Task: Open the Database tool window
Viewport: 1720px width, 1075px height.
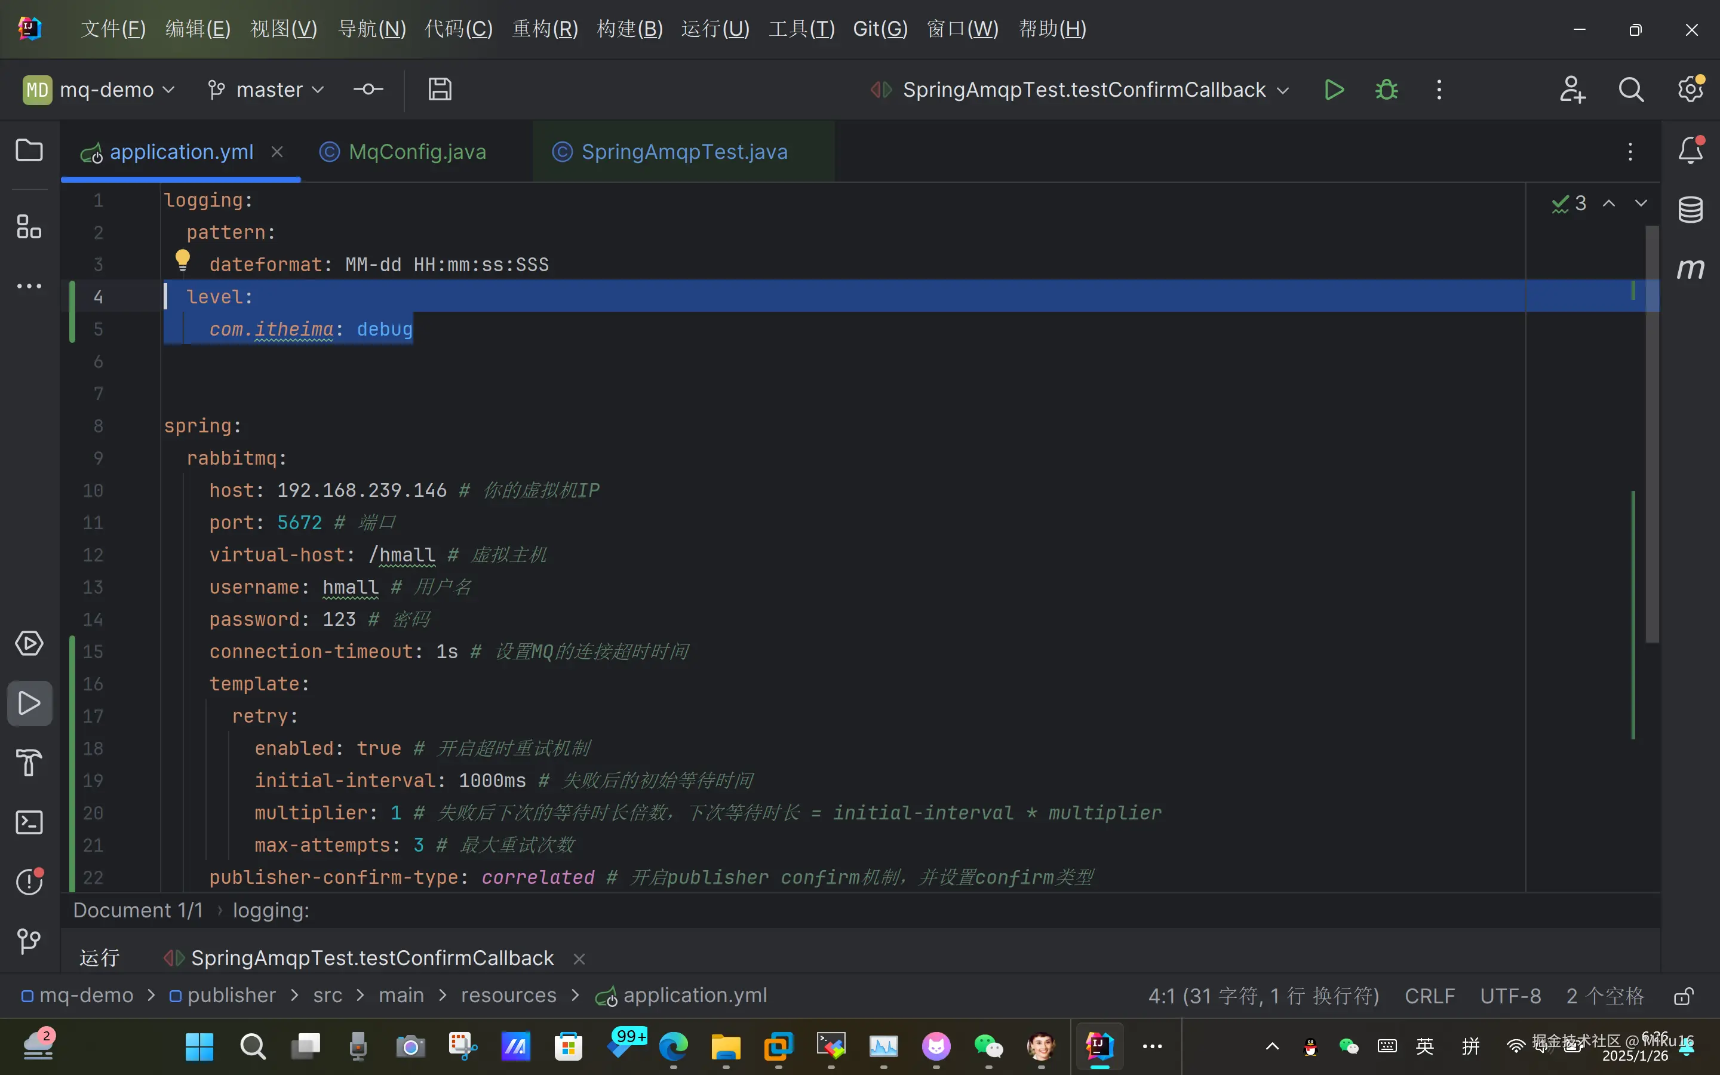Action: [1690, 210]
